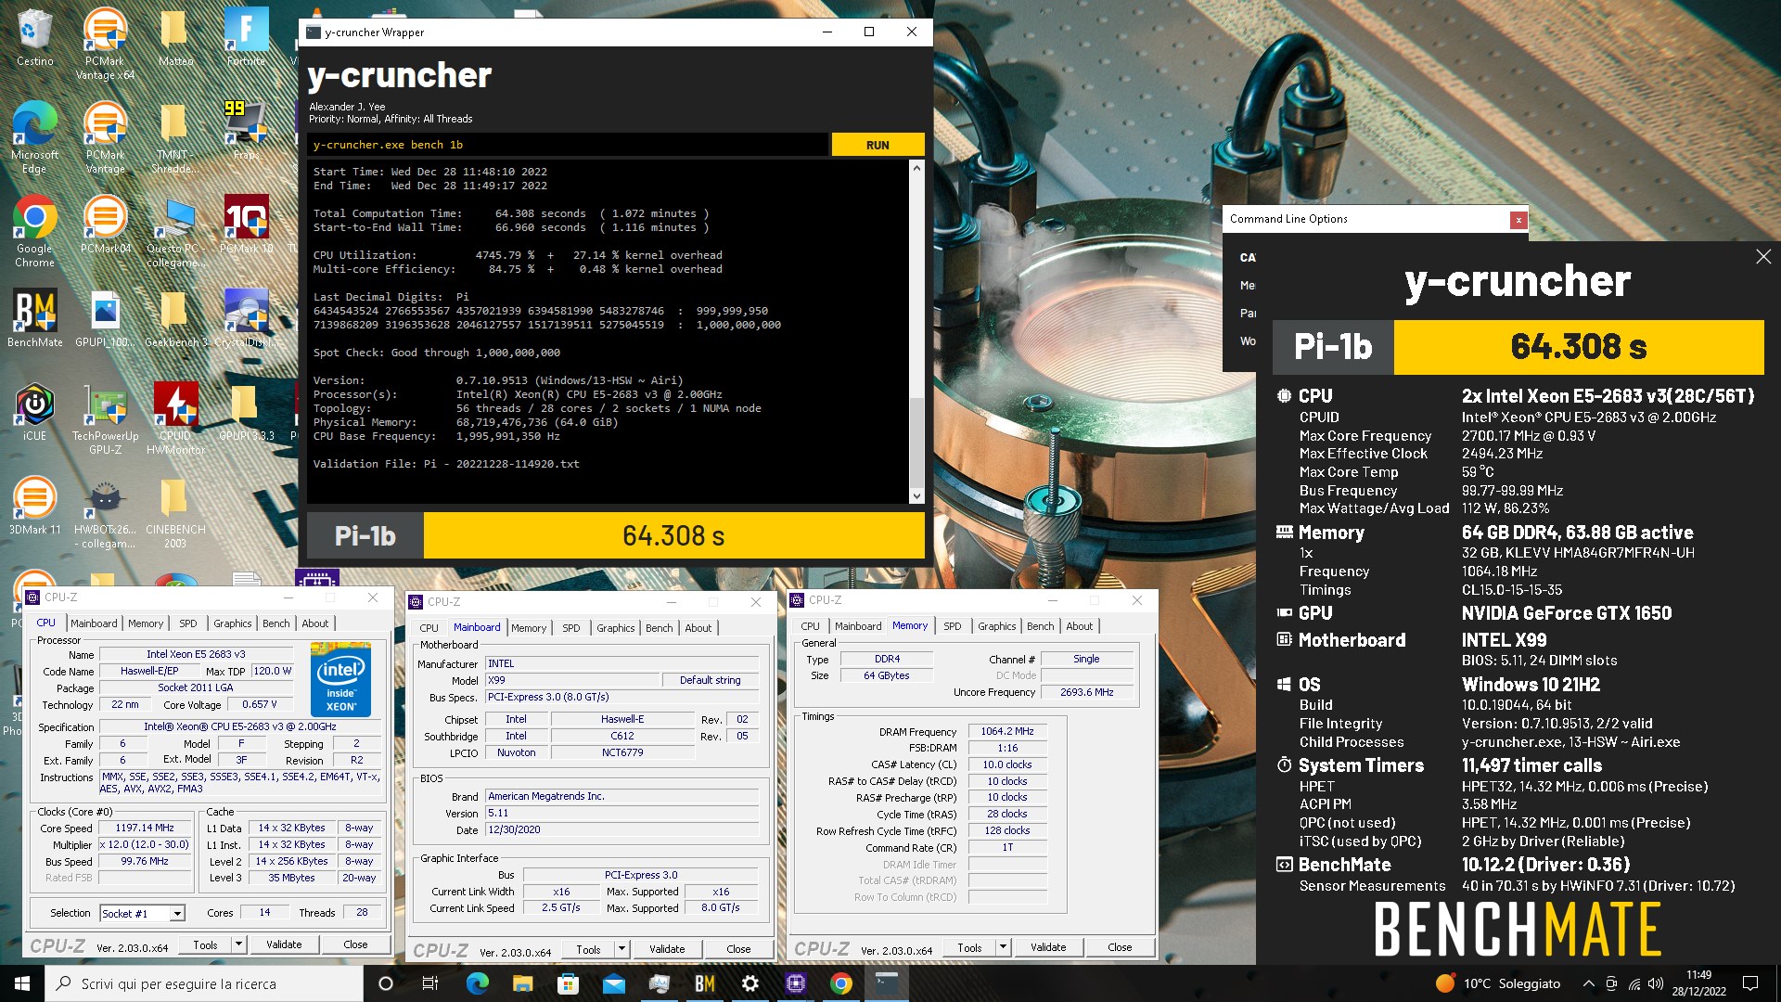The height and width of the screenshot is (1002, 1781).
Task: Click the yellow RUN button in y-cruncher
Action: tap(878, 145)
